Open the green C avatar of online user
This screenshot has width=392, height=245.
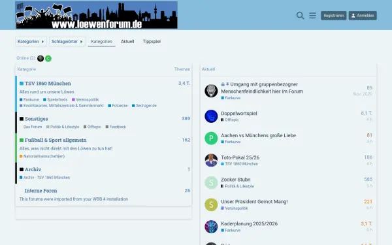48,59
